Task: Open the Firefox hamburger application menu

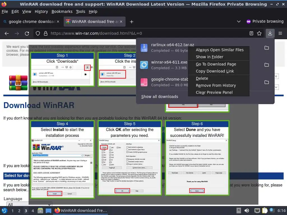Action: (x=280, y=33)
